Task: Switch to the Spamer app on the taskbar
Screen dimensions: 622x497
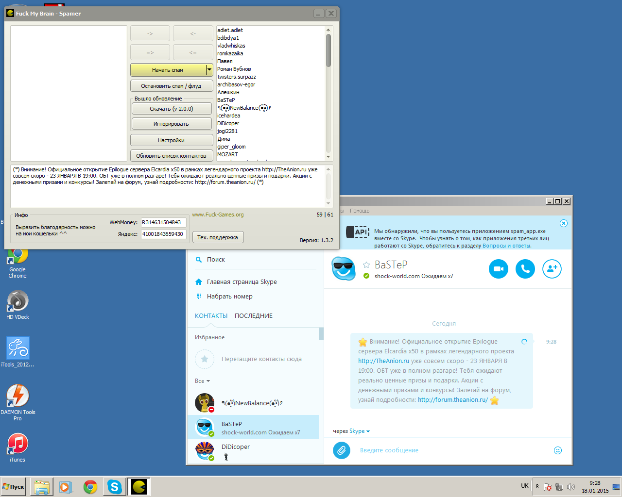Action: 139,487
